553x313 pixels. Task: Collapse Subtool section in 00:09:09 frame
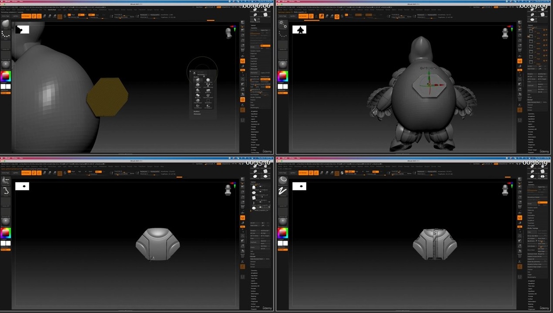tap(530, 25)
